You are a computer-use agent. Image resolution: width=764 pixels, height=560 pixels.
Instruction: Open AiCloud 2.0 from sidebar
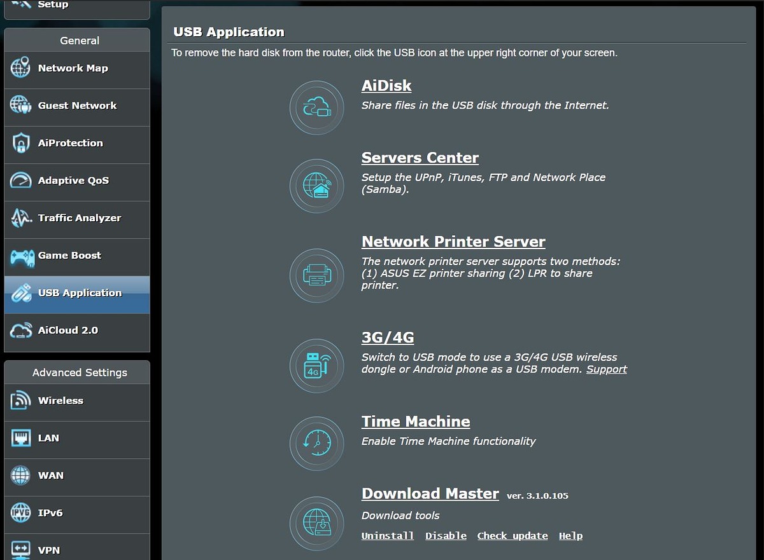(x=67, y=331)
